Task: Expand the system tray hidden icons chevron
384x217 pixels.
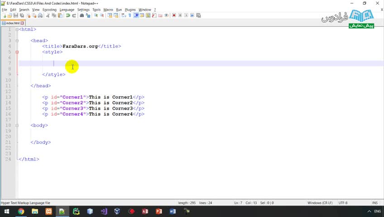Action: [x=369, y=212]
